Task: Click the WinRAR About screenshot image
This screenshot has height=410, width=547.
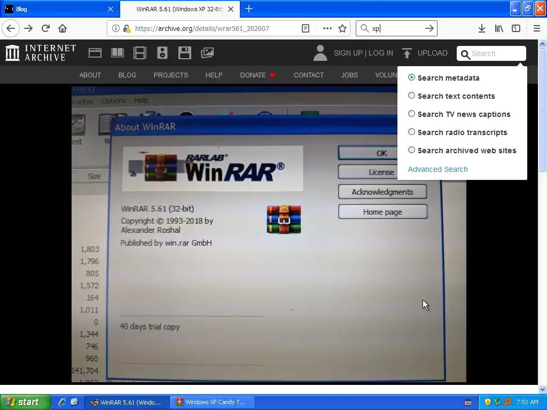Action: (269, 234)
